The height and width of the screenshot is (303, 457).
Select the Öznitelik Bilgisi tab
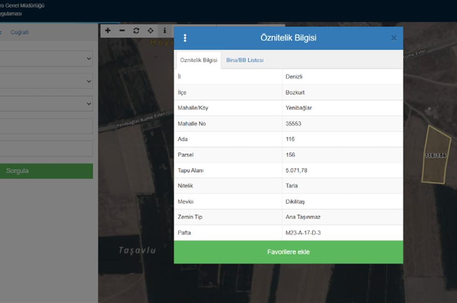[x=198, y=60]
